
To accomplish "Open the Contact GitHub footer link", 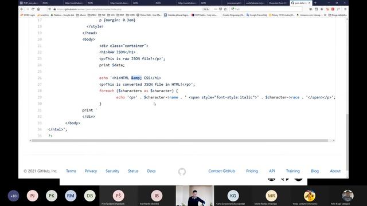I will (x=221, y=171).
